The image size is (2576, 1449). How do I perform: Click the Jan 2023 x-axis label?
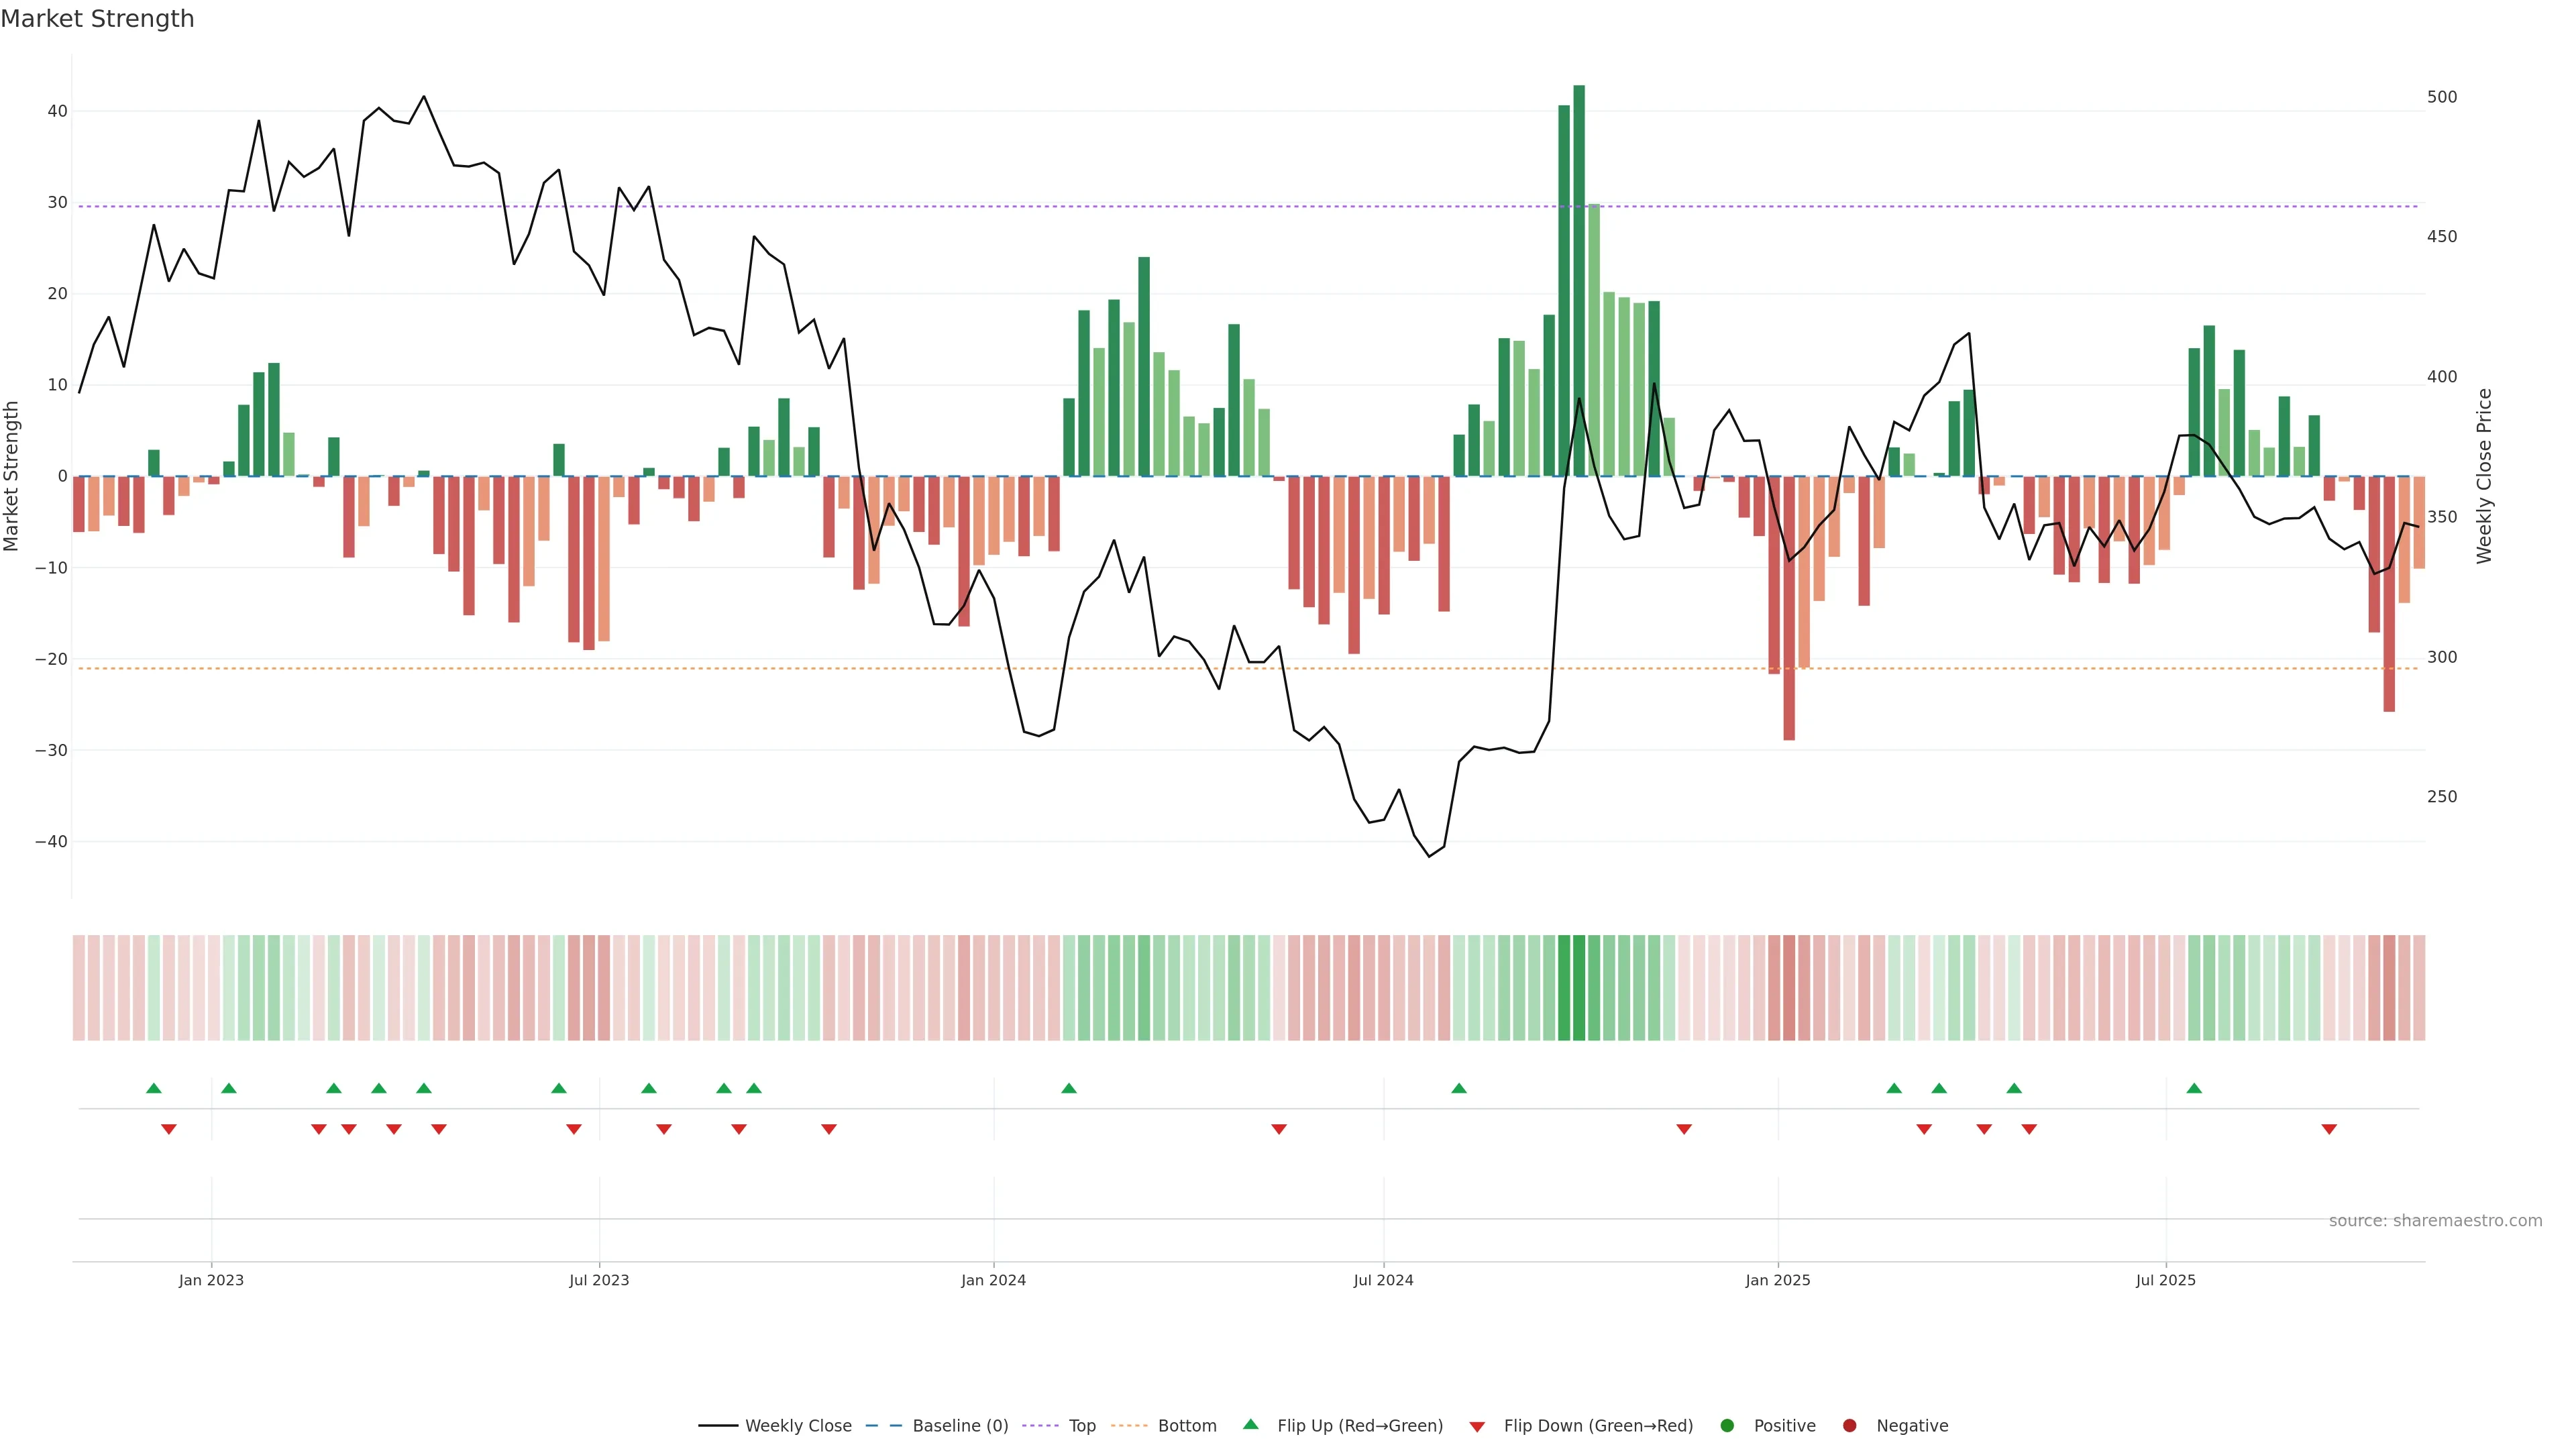pos(211,1280)
